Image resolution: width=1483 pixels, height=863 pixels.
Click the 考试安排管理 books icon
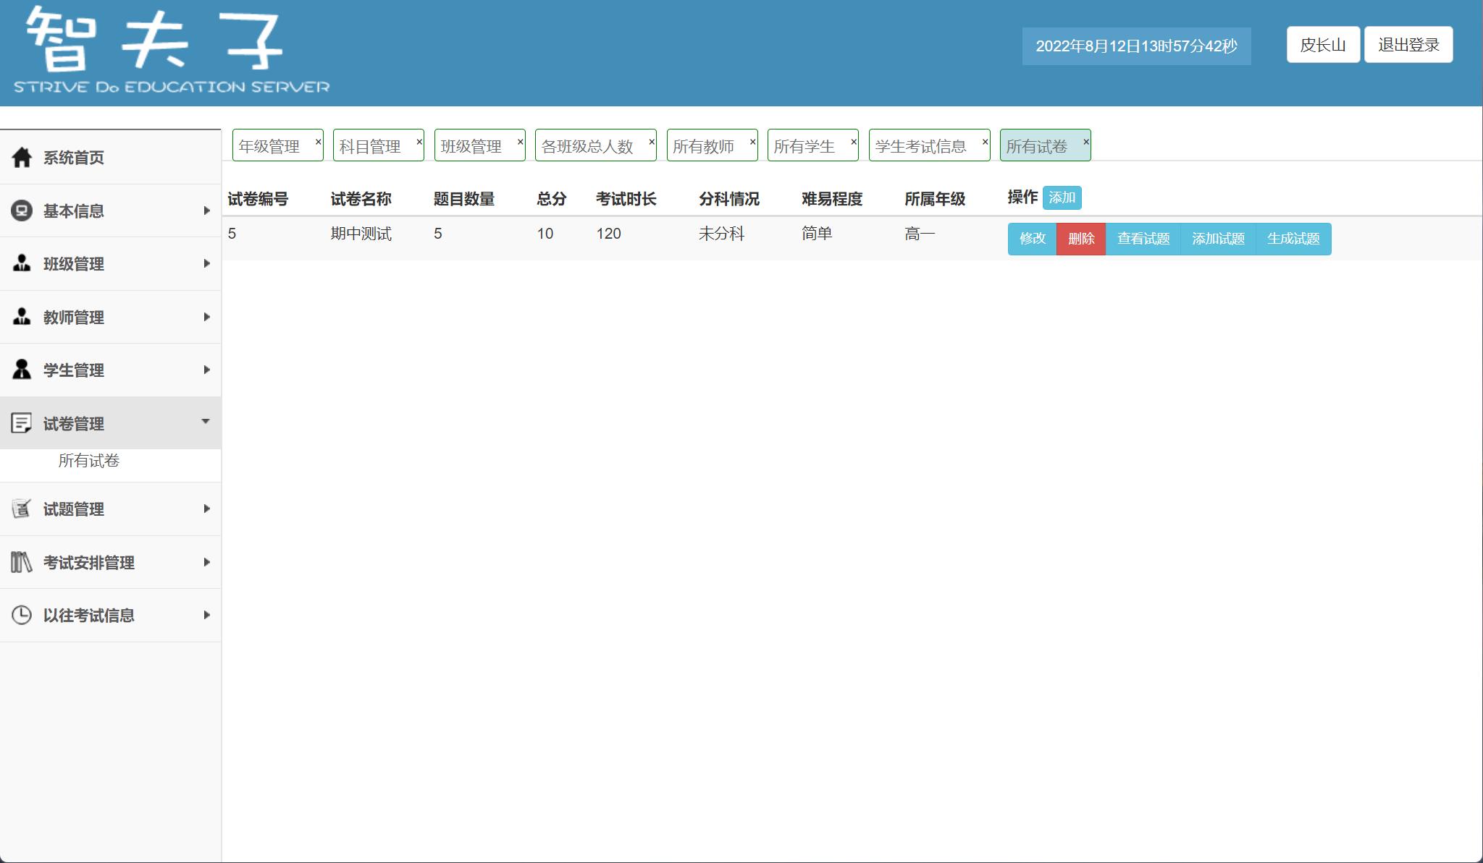[22, 561]
